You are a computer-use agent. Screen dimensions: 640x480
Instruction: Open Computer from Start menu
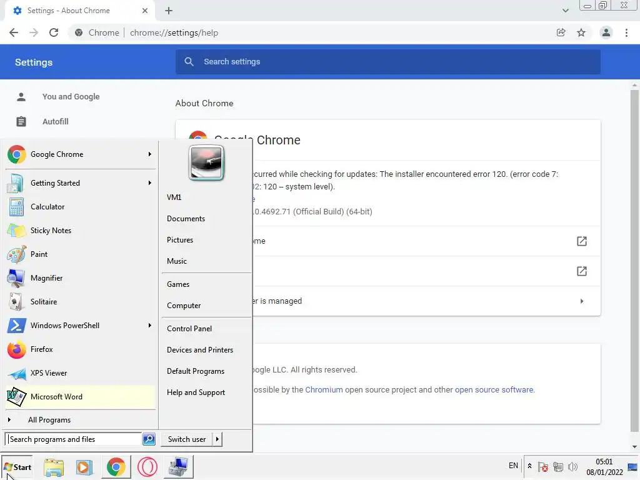(184, 306)
